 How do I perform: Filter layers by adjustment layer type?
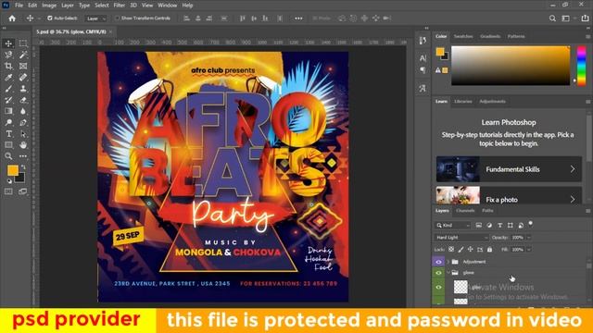489,225
